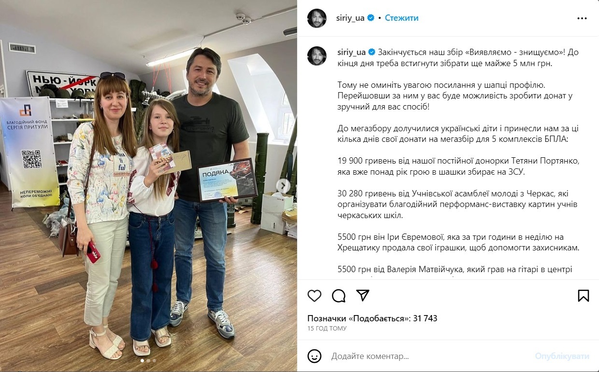Click the Опублікувати post button
This screenshot has width=599, height=372.
click(x=562, y=357)
